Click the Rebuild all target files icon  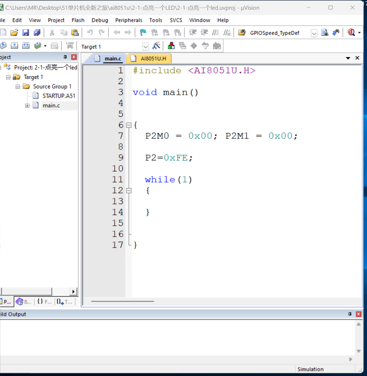(26, 46)
